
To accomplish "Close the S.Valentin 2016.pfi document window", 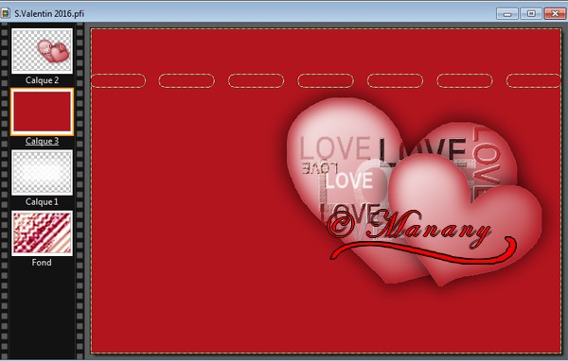I will (555, 14).
